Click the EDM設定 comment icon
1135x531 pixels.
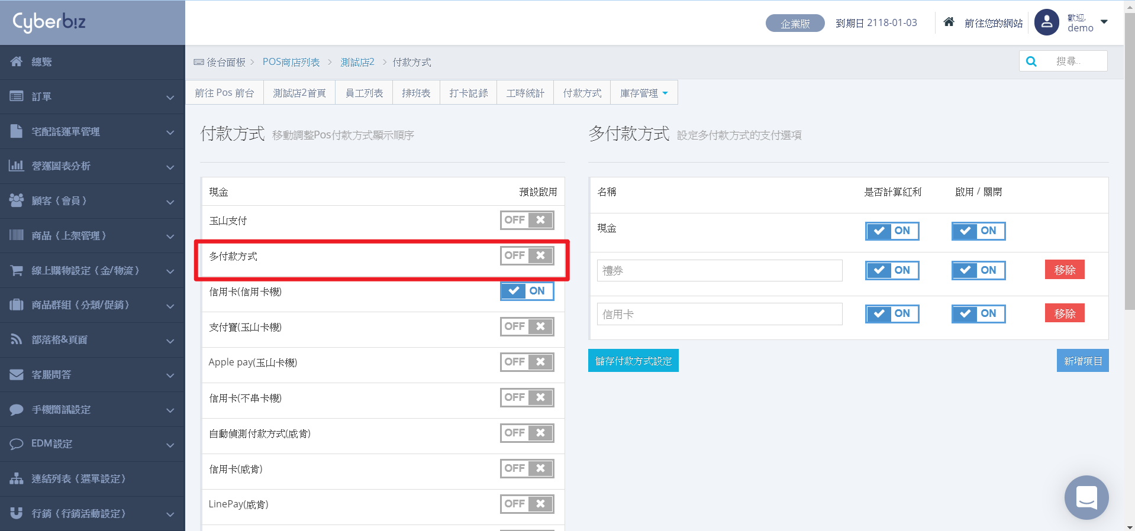click(17, 443)
